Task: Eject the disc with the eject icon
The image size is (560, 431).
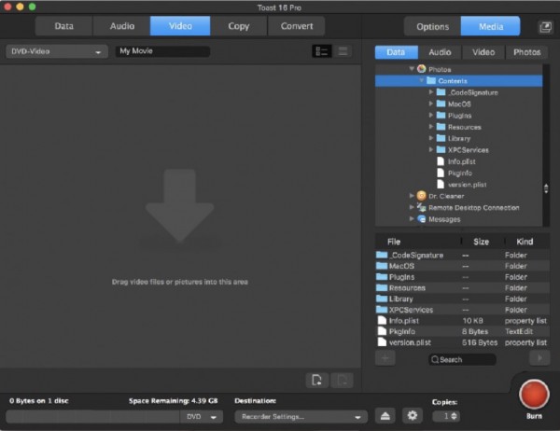Action: point(385,416)
